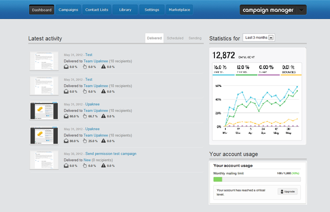330x212 pixels.
Task: Click thumbnail of Upaknee campaign with 80.0% opens
Action: [x=44, y=135]
